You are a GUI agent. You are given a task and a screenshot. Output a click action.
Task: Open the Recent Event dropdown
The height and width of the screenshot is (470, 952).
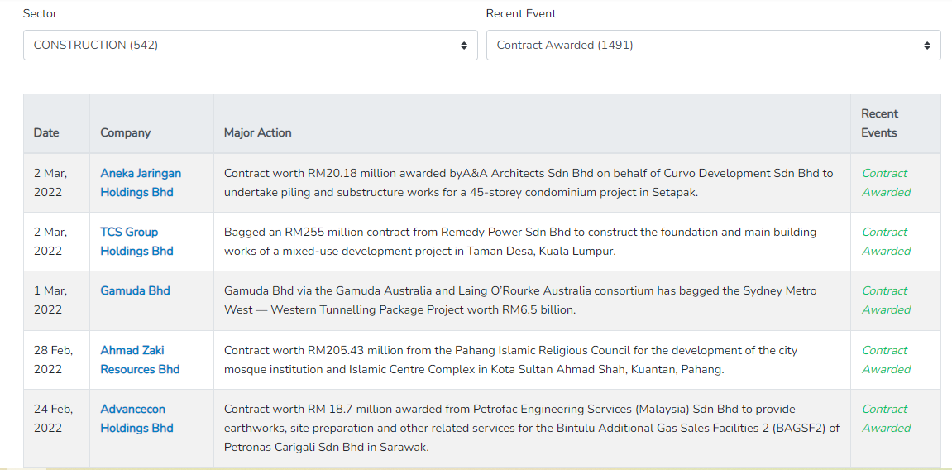713,46
